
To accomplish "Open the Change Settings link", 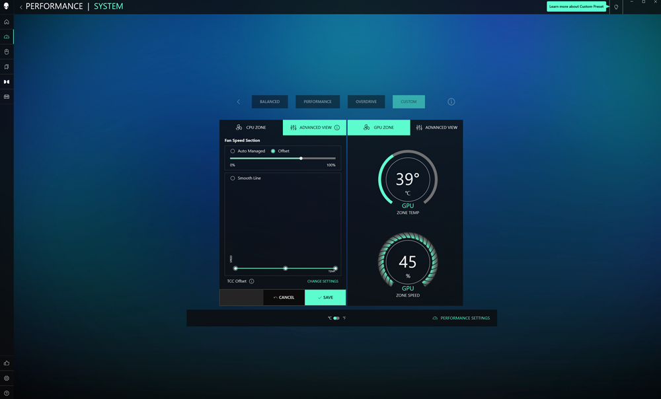I will pos(323,281).
